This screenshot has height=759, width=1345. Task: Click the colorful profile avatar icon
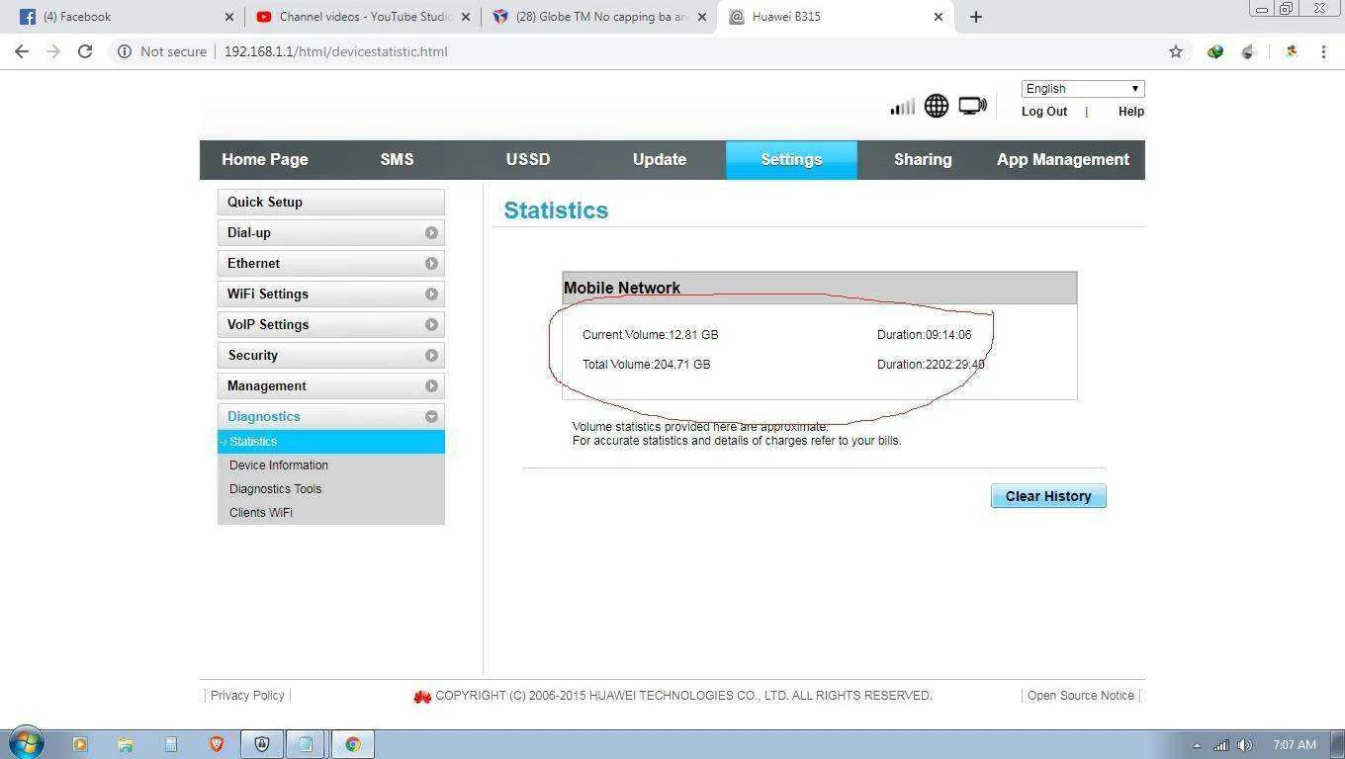pos(1291,51)
